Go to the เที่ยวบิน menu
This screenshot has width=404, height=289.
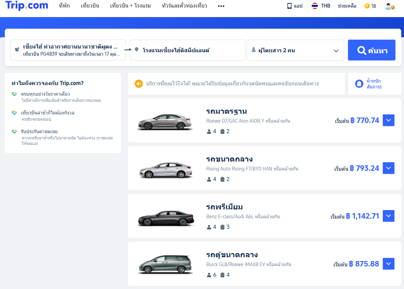pos(90,6)
